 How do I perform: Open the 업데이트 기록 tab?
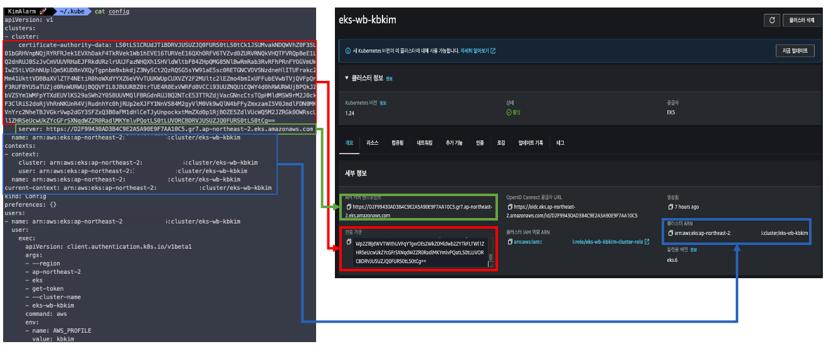point(530,143)
